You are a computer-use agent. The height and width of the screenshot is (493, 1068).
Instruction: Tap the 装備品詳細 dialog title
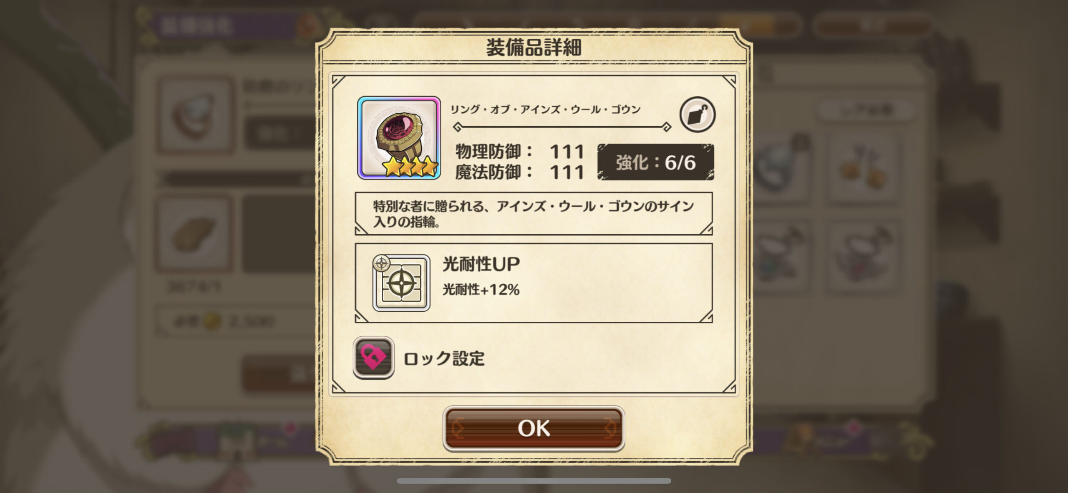[x=534, y=47]
